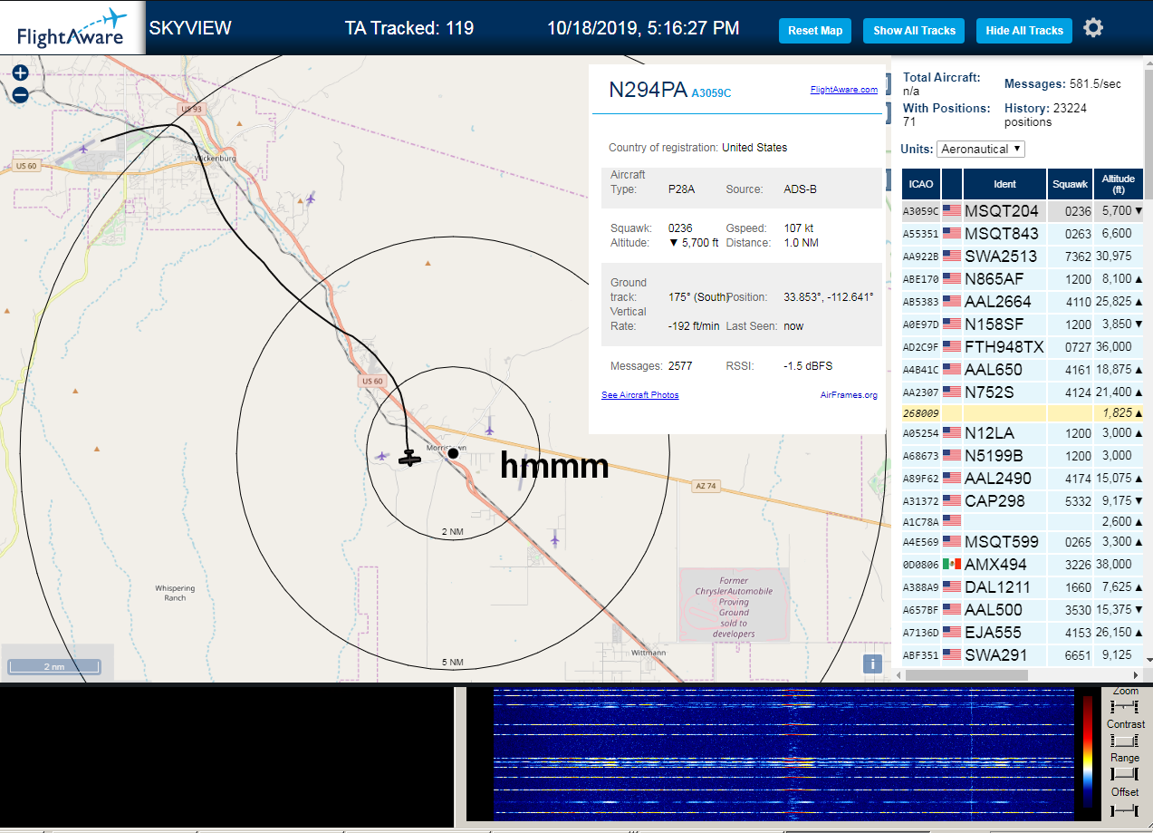Click the Mexican flag in the AMX494 row

pyautogui.click(x=952, y=564)
